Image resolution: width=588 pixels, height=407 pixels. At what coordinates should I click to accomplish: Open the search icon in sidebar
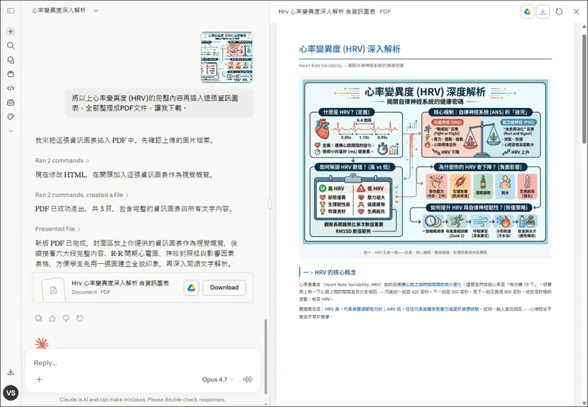point(10,45)
